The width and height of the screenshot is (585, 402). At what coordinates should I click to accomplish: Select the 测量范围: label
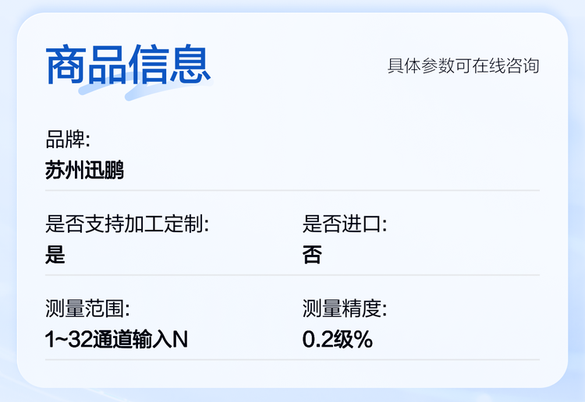tap(87, 309)
